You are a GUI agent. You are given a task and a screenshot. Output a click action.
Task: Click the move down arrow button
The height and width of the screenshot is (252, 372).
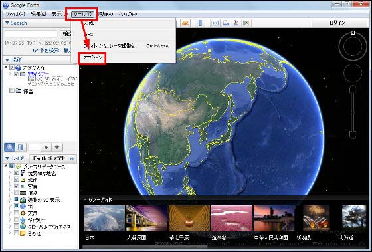(57, 147)
